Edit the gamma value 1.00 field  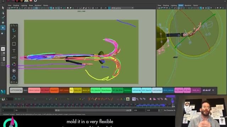[x=105, y=8]
